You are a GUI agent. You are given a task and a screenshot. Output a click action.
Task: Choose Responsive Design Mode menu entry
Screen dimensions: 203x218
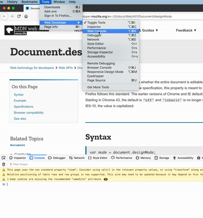[111, 72]
